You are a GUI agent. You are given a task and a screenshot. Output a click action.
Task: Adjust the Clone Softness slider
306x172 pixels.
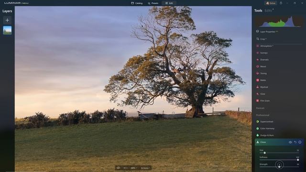pos(279,160)
